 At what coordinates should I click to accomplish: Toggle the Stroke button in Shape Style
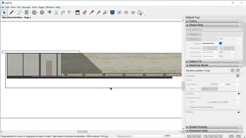194,39
